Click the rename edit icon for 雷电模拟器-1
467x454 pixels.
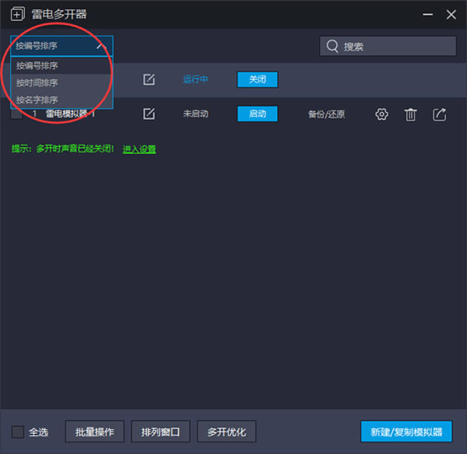point(149,114)
